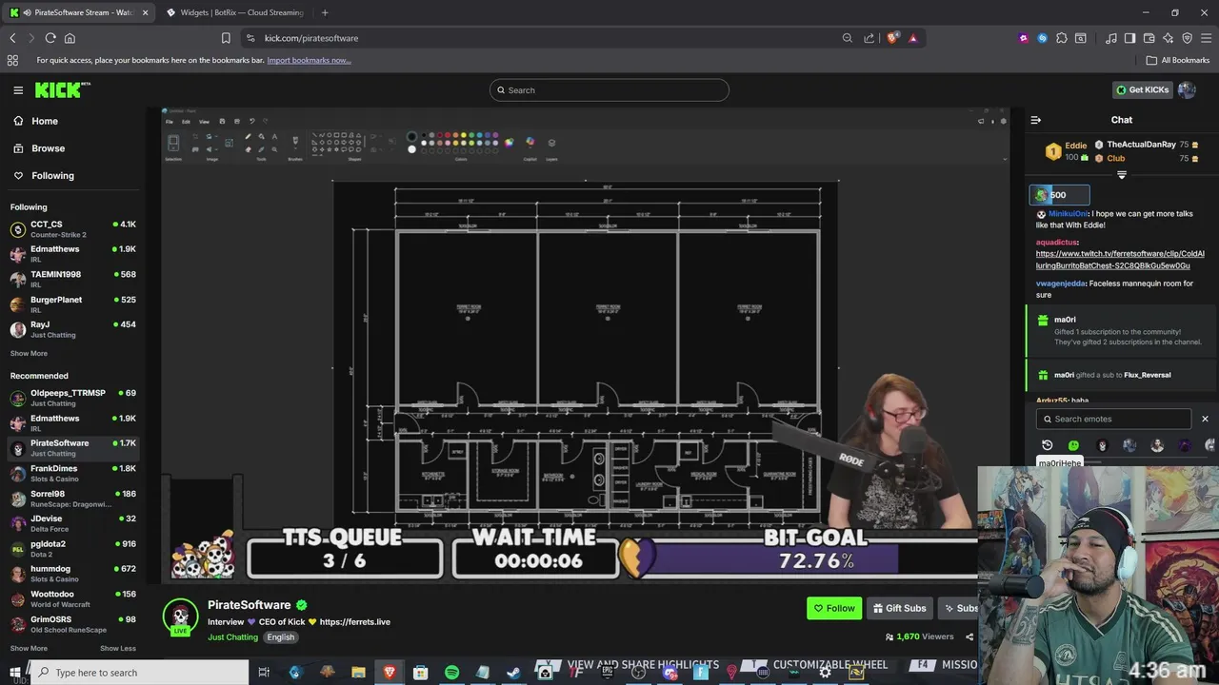The width and height of the screenshot is (1219, 685).
Task: Expand Show More under Following
Action: tap(29, 353)
